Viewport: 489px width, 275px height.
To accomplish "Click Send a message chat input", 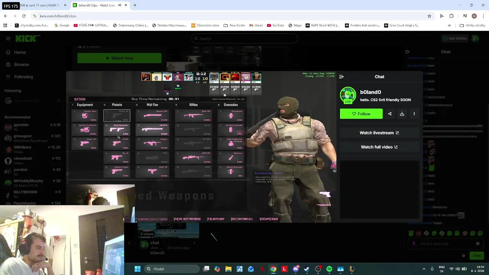I will 445,244.
